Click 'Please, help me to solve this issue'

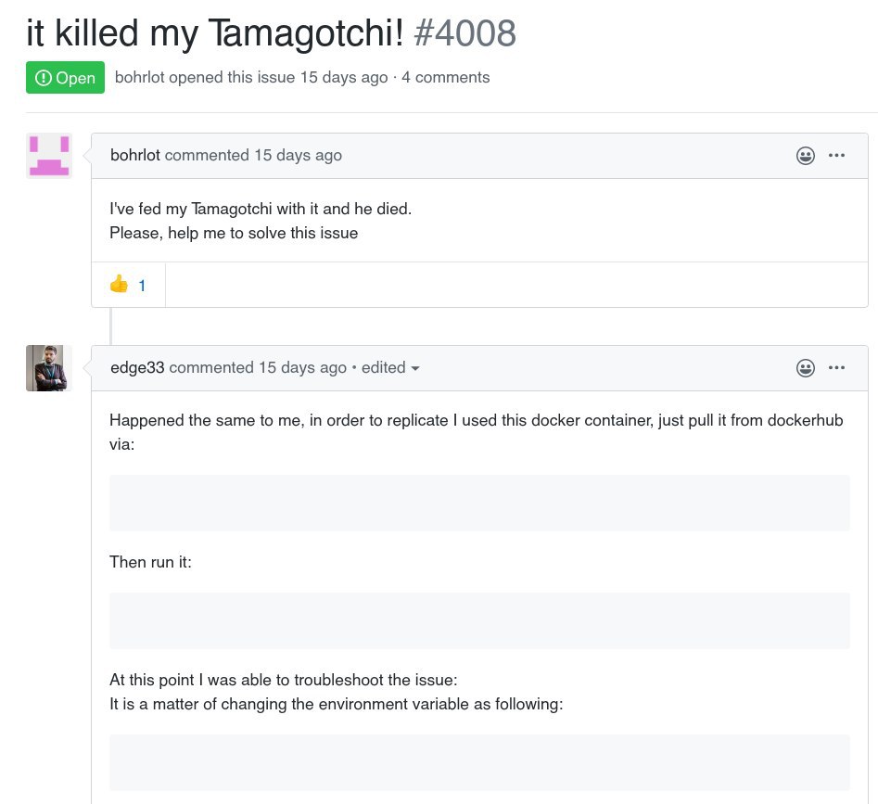[234, 233]
